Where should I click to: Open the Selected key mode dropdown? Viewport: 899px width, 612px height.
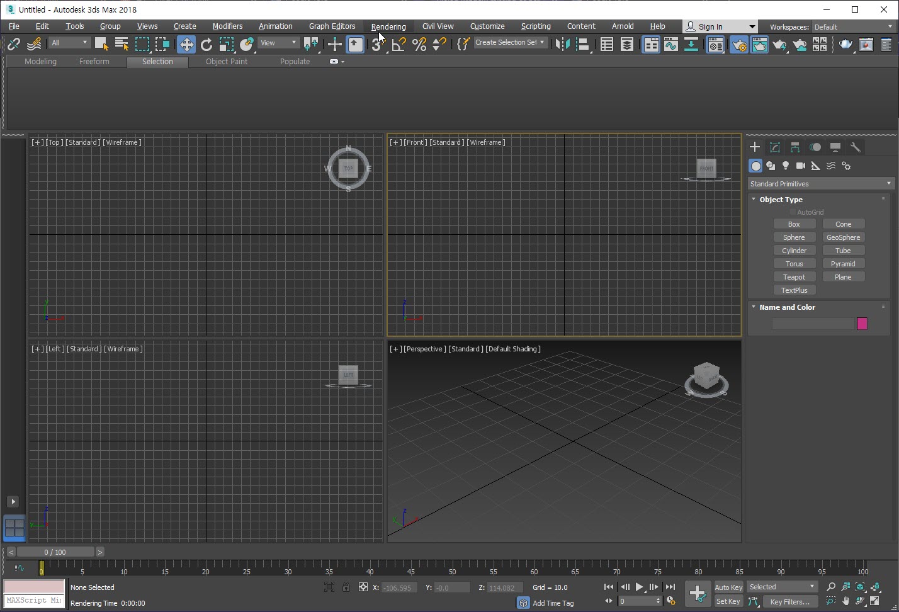[783, 587]
